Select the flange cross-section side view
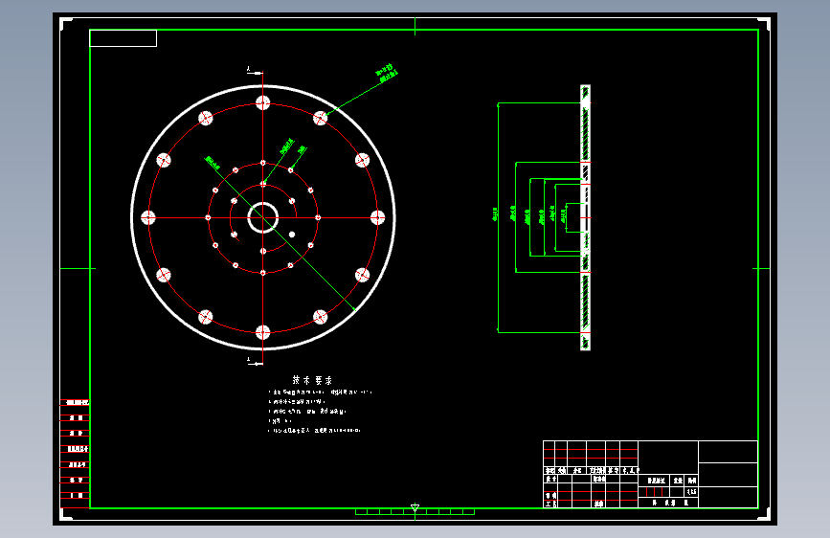The image size is (830, 538). pos(586,217)
